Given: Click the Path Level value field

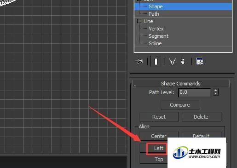Looking at the screenshot, I should click(195, 92).
